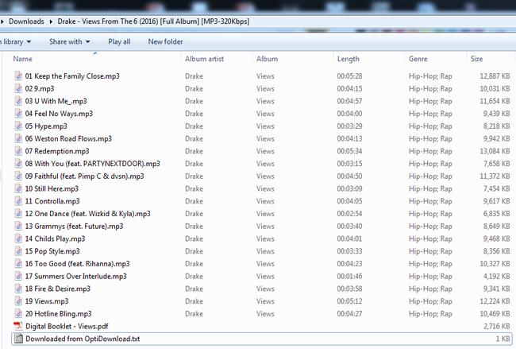The width and height of the screenshot is (516, 349).
Task: Click mp3 icon of 19 Views.mp3
Action: (x=18, y=301)
